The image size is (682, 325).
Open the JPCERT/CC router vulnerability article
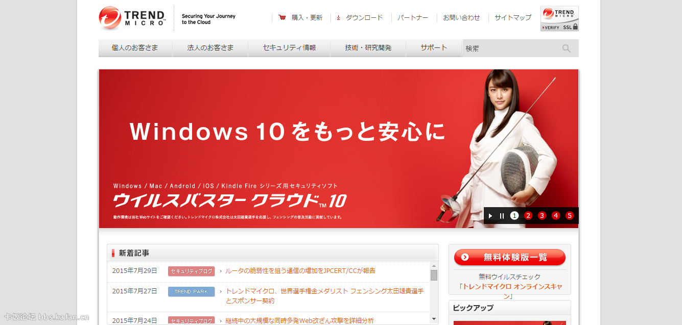[x=300, y=271]
